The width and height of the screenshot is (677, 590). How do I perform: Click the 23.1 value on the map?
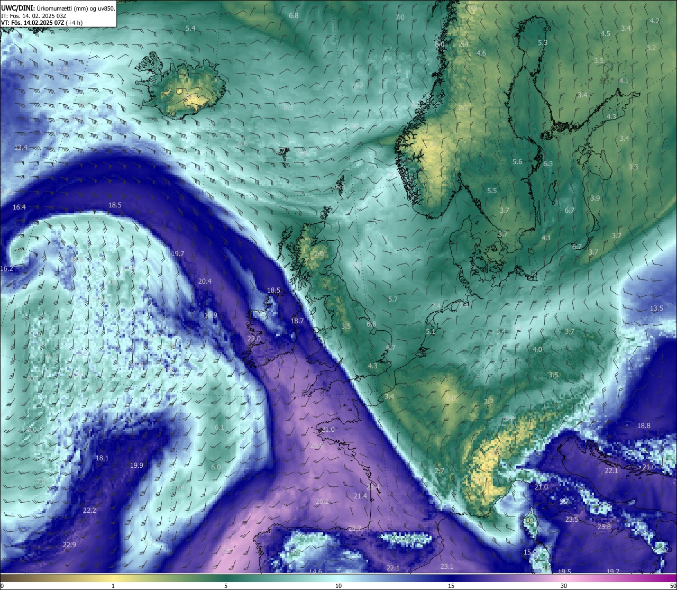coord(447,567)
